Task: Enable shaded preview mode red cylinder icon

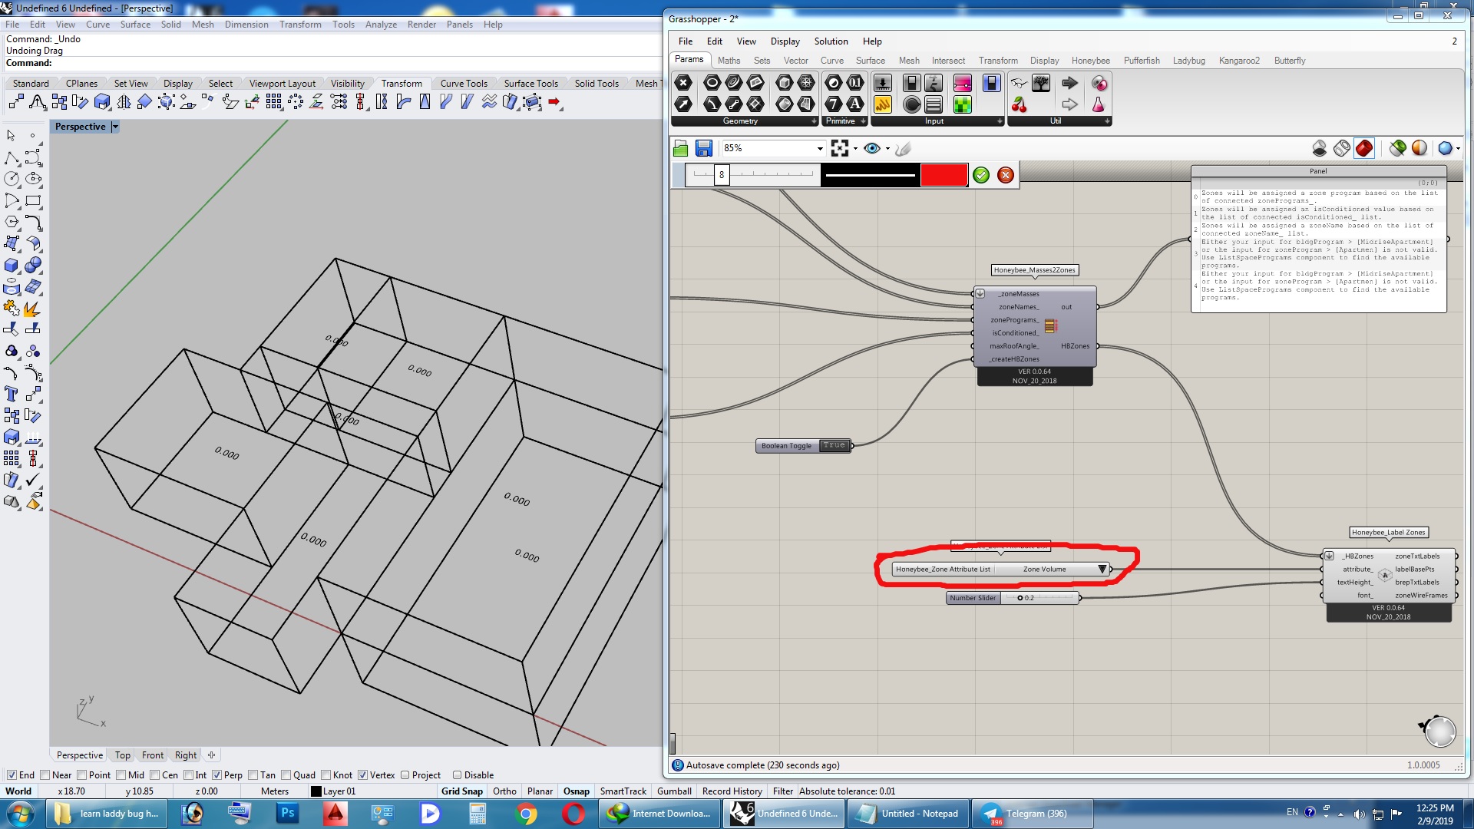Action: [1364, 148]
